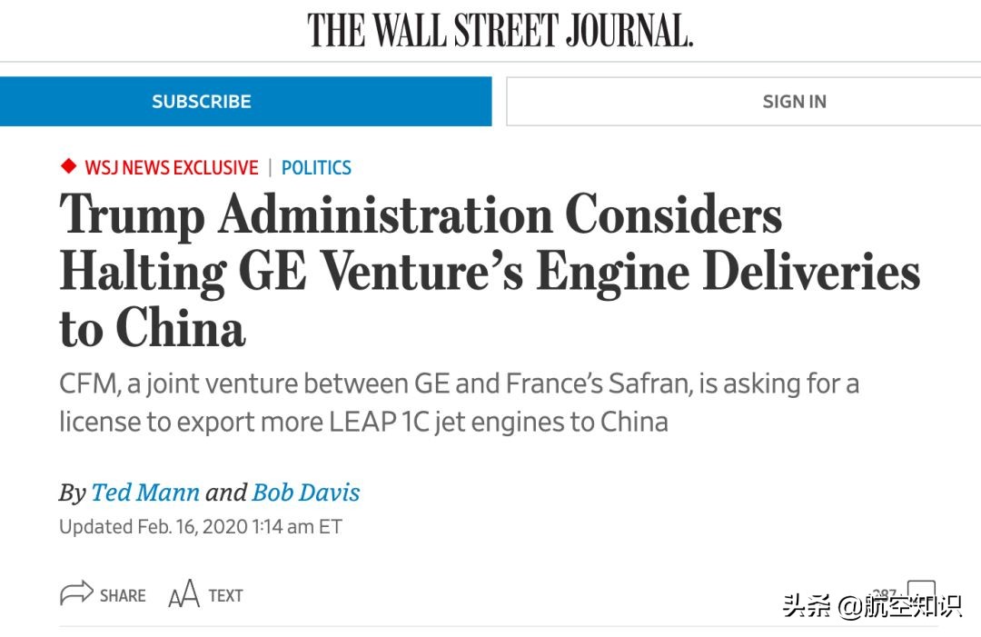
Task: Go to the Politics section link
Action: click(x=316, y=168)
